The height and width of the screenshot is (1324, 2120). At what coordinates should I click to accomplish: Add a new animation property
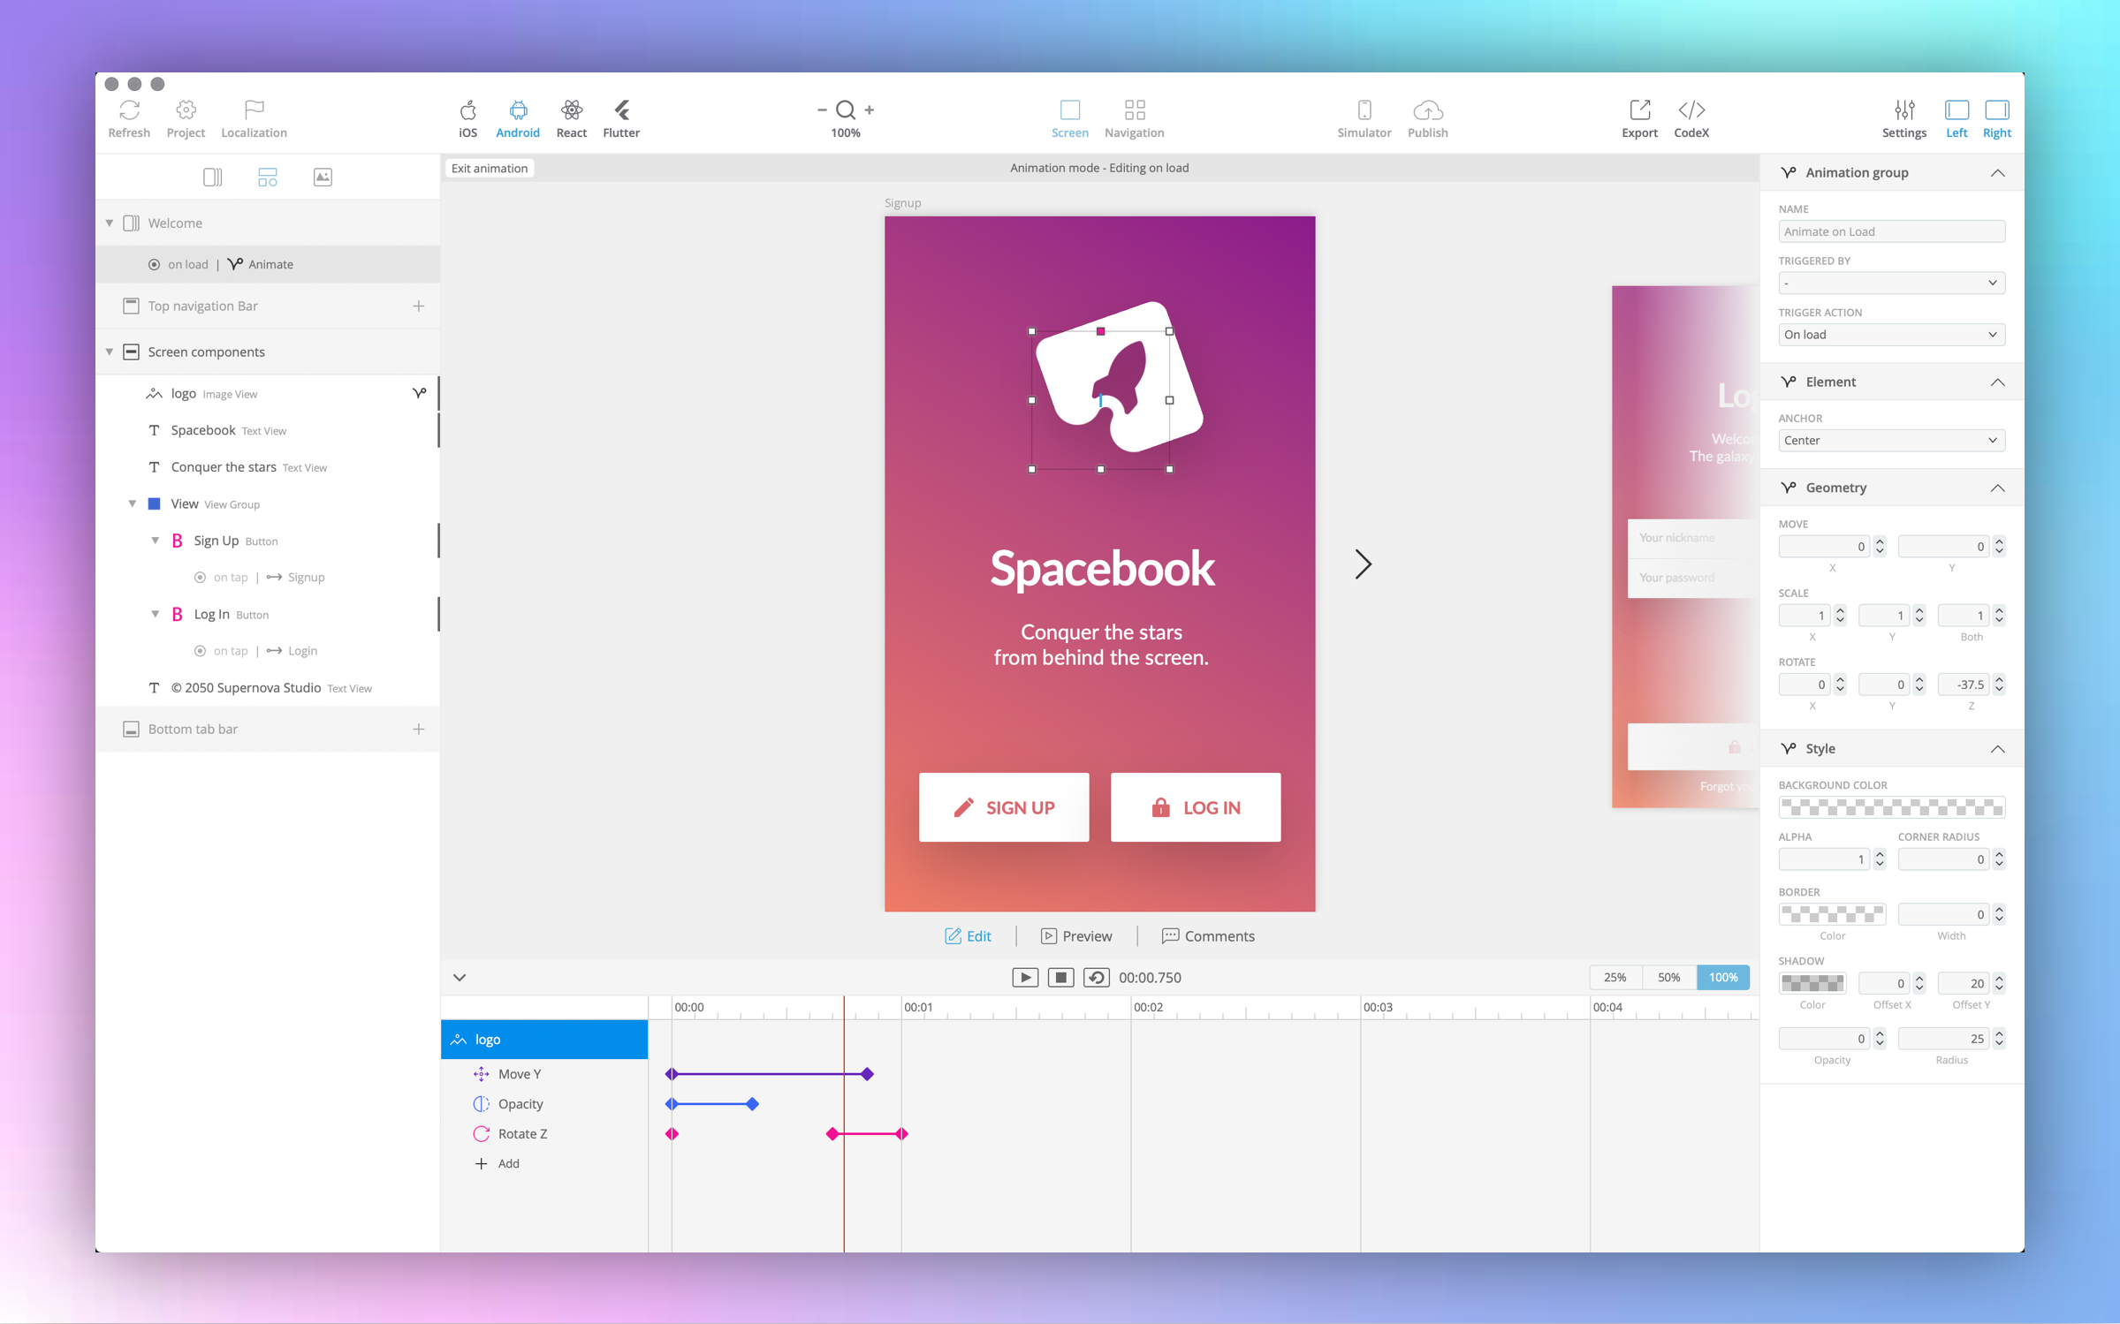click(x=498, y=1163)
